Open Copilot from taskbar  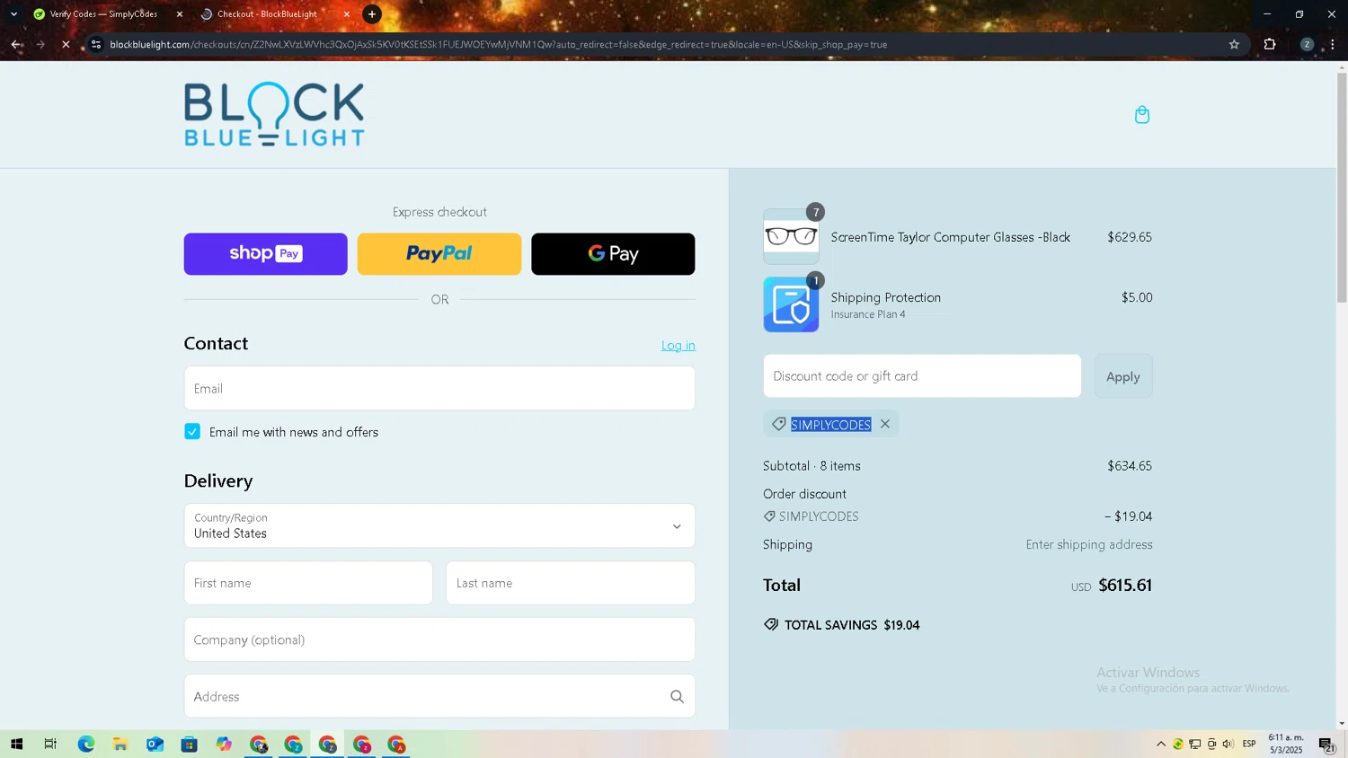[224, 744]
